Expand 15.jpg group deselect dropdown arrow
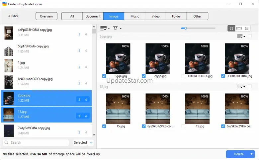Screen dimensions: 259x160 click(x=244, y=87)
